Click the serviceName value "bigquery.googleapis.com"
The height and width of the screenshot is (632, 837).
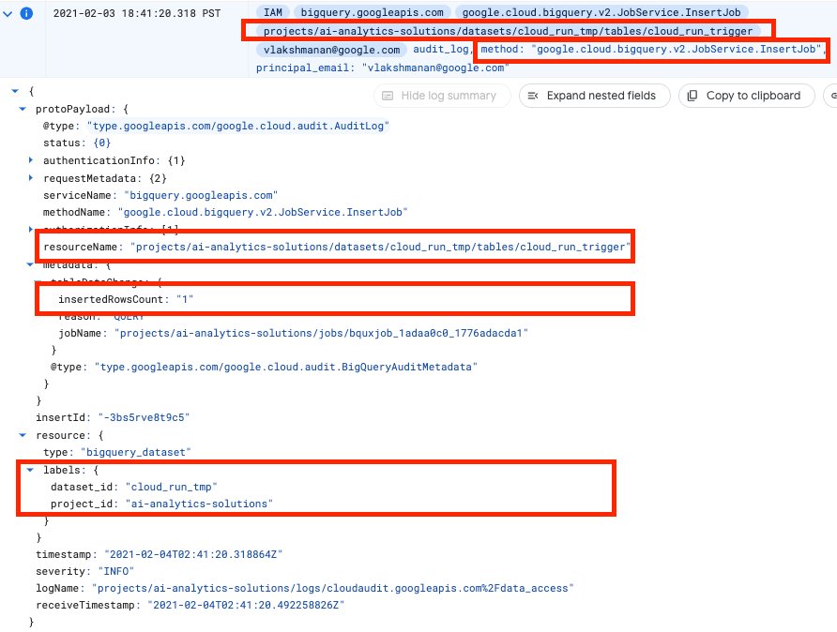(x=201, y=195)
